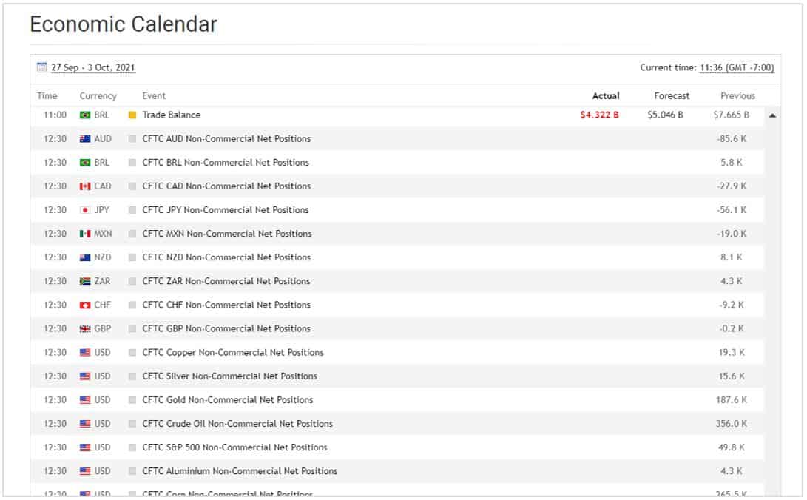
Task: Click the US flag in the Aluminium row
Action: point(85,471)
